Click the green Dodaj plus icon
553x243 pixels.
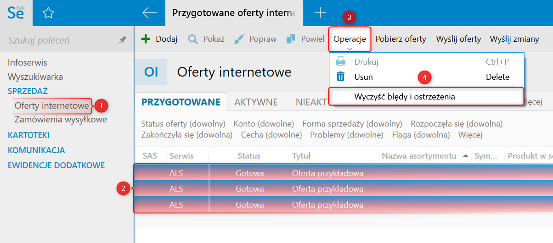[146, 39]
